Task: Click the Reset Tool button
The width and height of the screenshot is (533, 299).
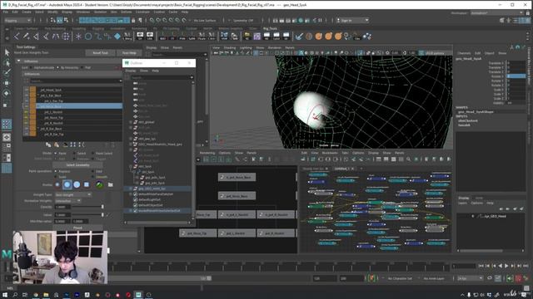Action: (x=100, y=53)
